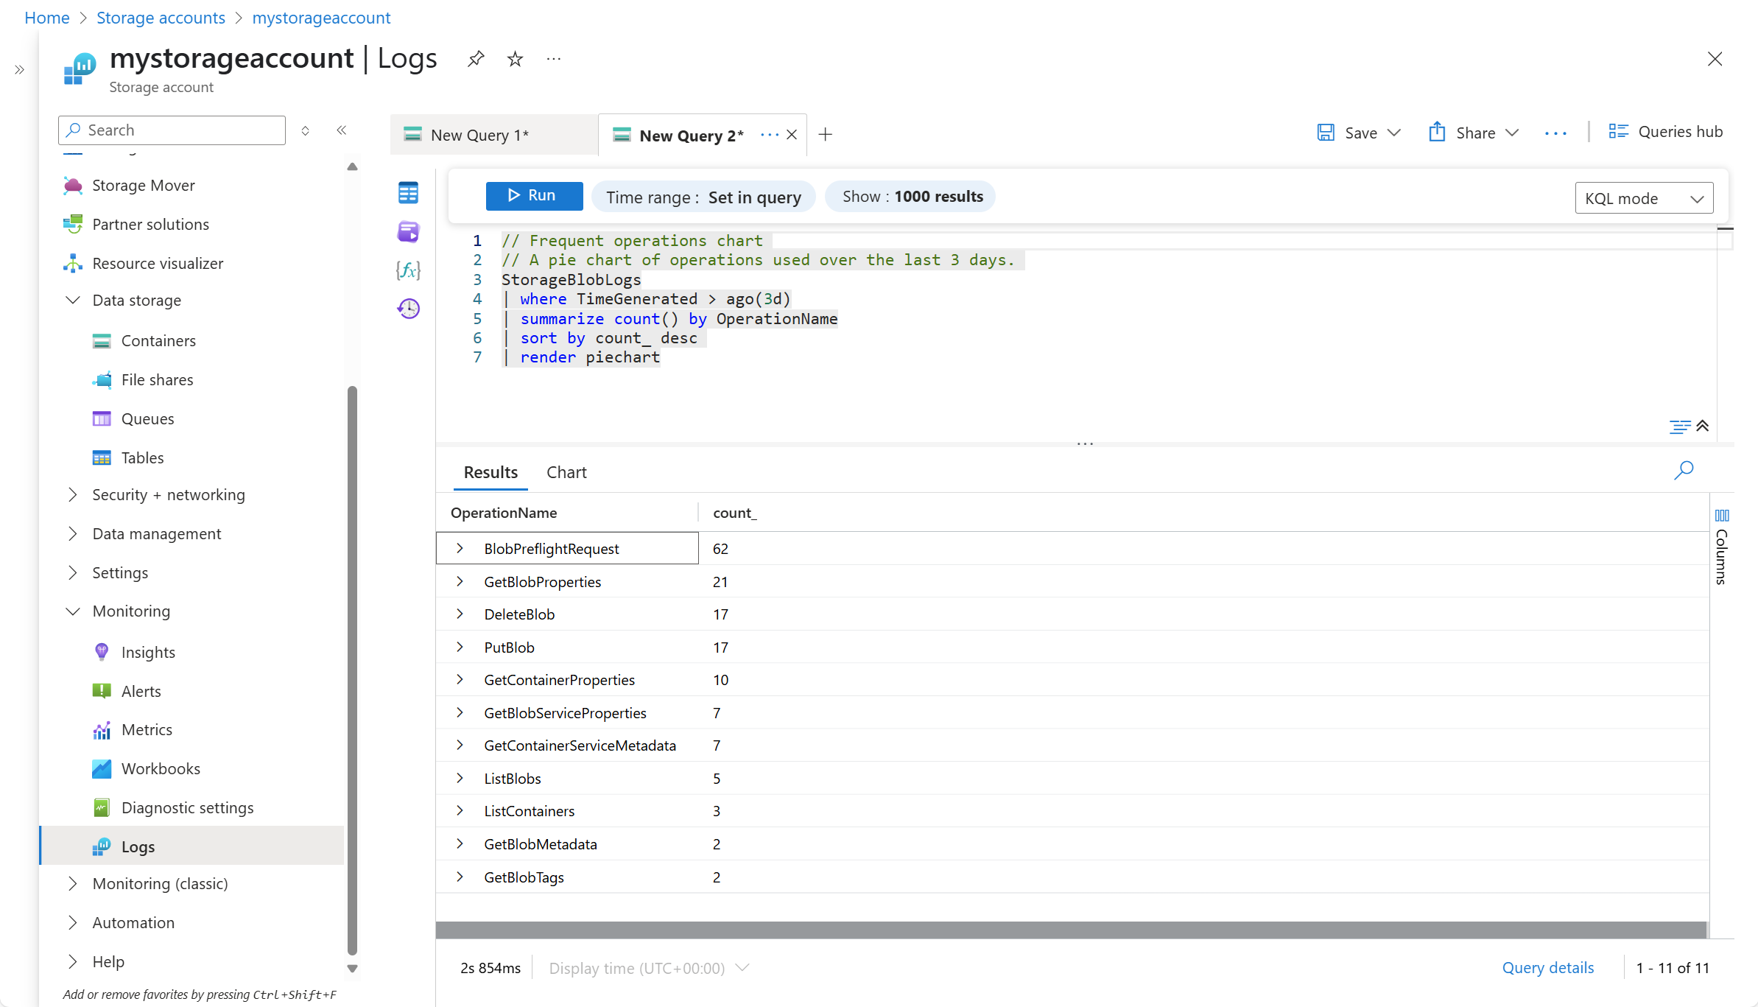1758x1007 pixels.
Task: Click the horizontal results scrollbar
Action: (1071, 930)
